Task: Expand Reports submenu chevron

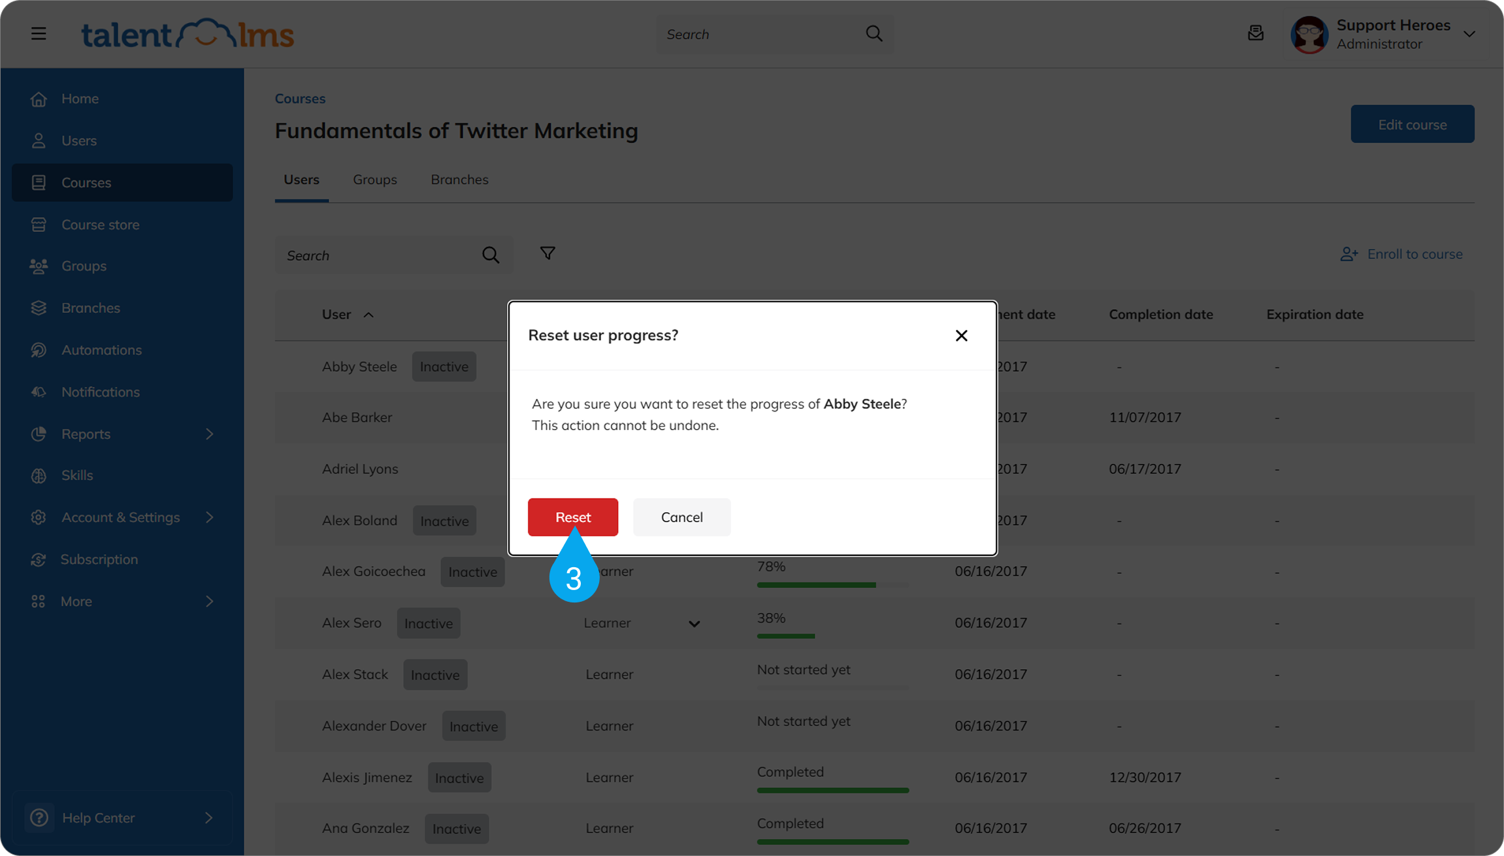Action: coord(209,434)
